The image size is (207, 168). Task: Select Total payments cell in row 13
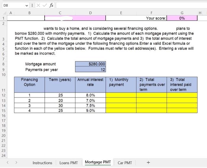[151, 100]
